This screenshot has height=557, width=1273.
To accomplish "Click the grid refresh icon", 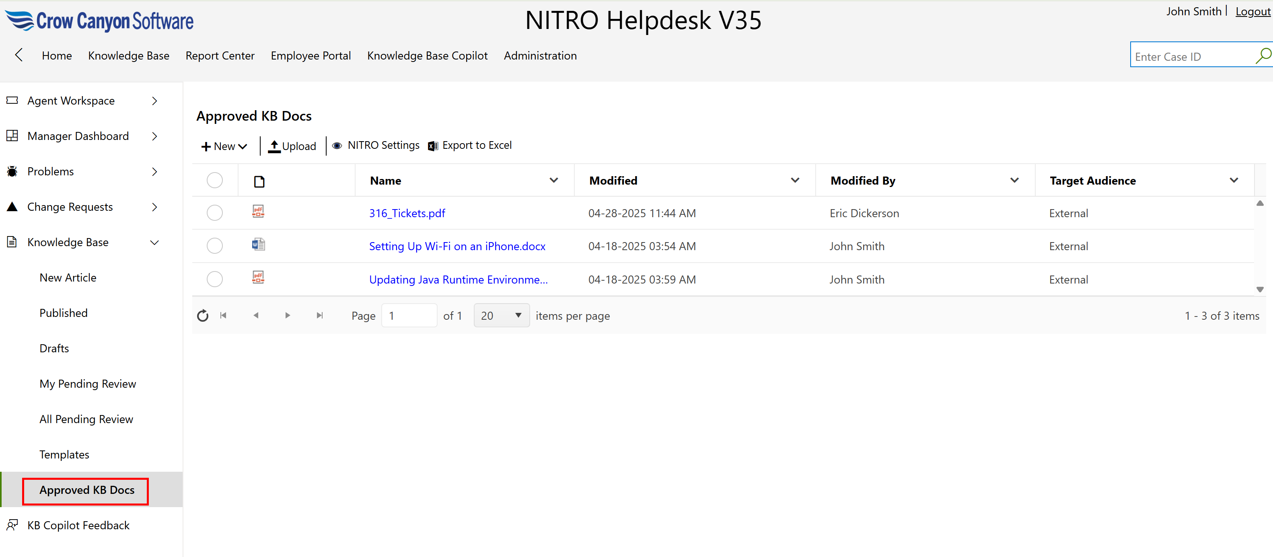I will pos(203,315).
